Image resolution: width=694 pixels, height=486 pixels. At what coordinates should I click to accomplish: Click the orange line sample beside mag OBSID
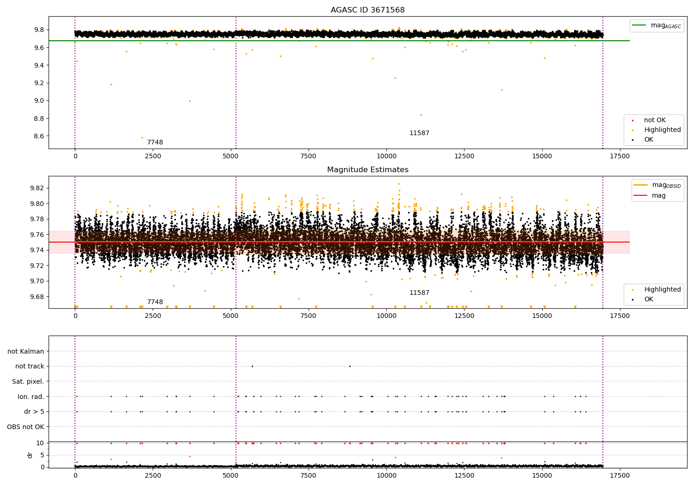tap(641, 185)
